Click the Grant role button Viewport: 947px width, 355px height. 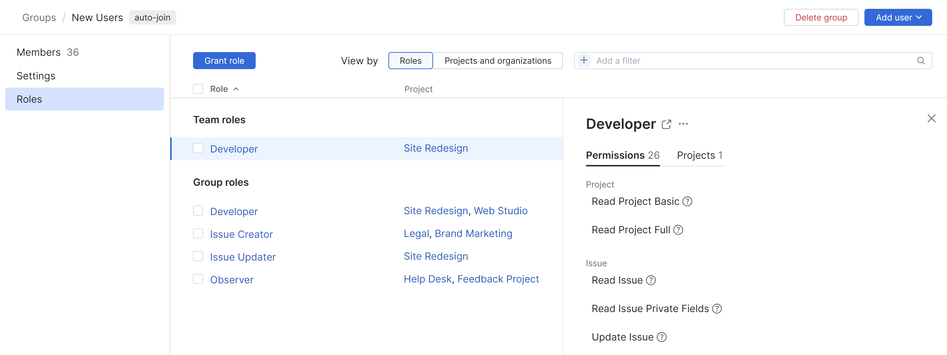(224, 61)
